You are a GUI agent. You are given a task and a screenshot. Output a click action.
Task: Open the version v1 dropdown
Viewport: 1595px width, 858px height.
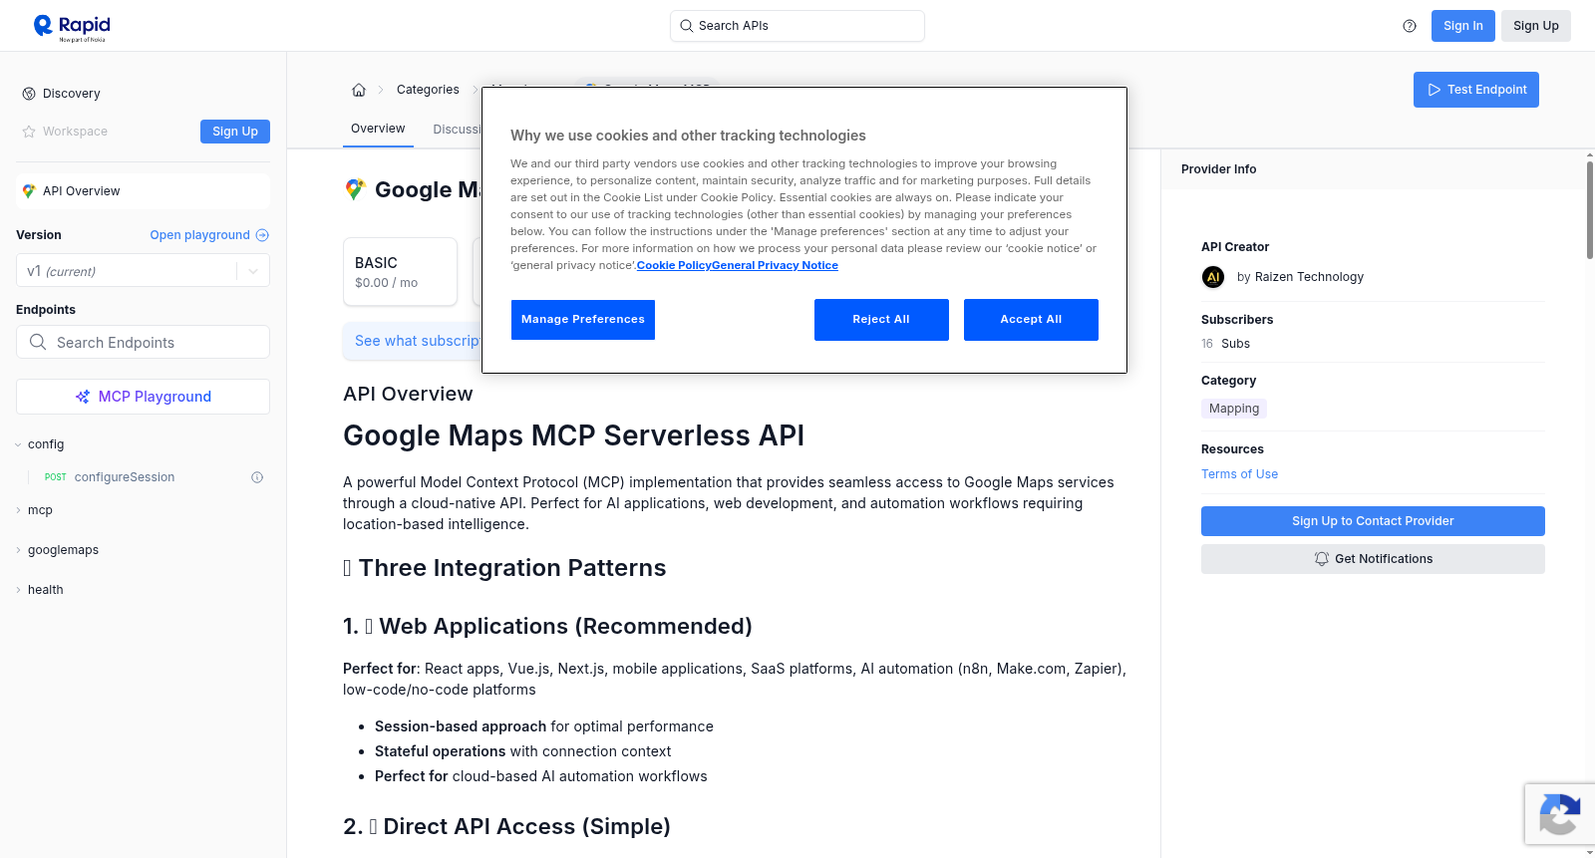click(x=143, y=271)
